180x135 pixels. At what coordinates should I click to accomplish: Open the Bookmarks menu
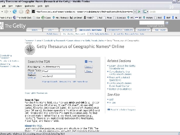(29, 6)
